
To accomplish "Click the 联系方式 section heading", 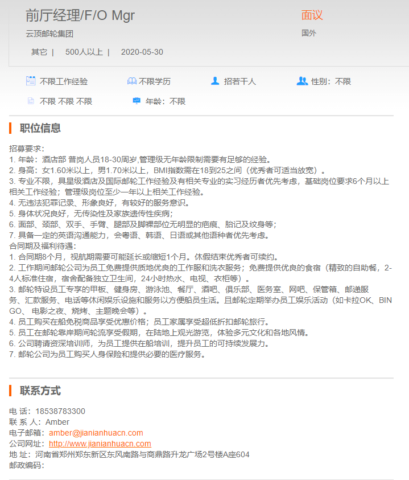I will 40,391.
